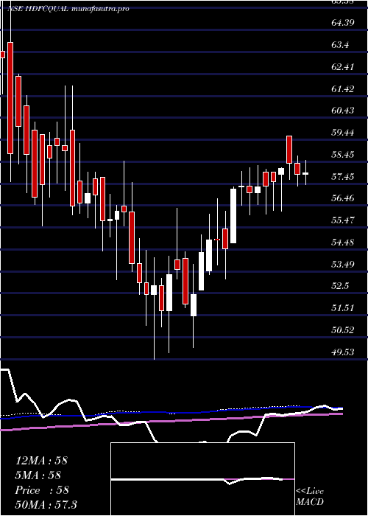Click the Price : 58 readout
The image size is (368, 516).
(x=42, y=490)
